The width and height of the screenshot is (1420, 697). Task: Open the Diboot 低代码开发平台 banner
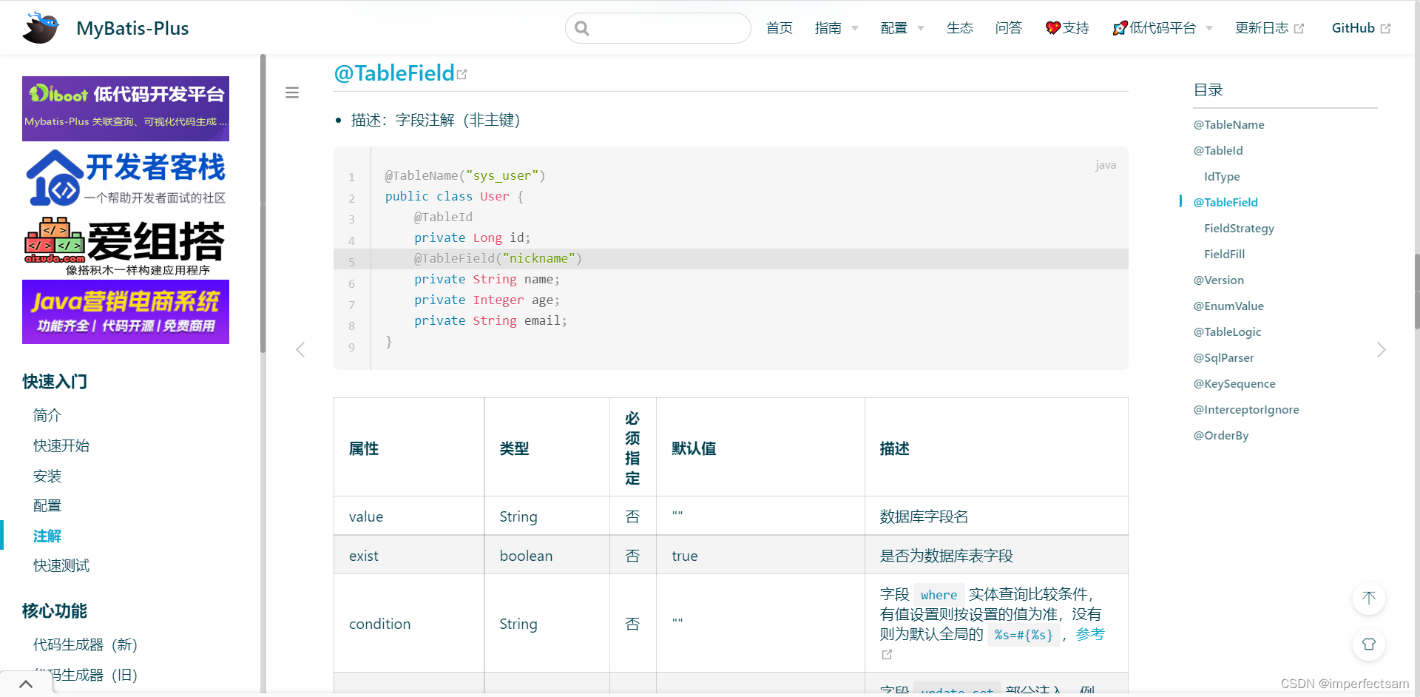tap(126, 109)
